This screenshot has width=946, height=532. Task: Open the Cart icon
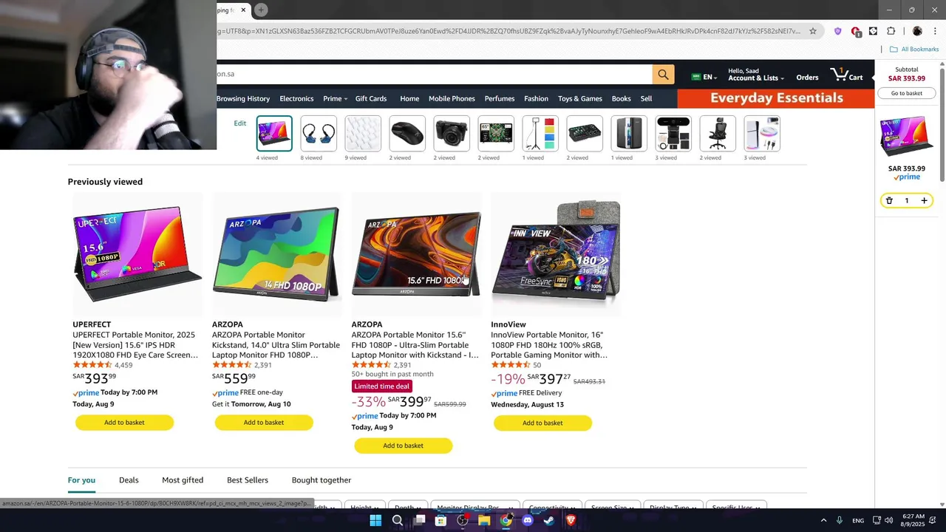pyautogui.click(x=847, y=75)
